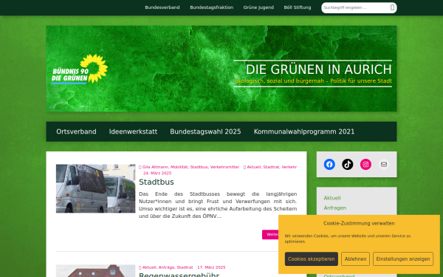Click the Gila Altmann tag
The height and width of the screenshot is (277, 443).
click(x=155, y=167)
